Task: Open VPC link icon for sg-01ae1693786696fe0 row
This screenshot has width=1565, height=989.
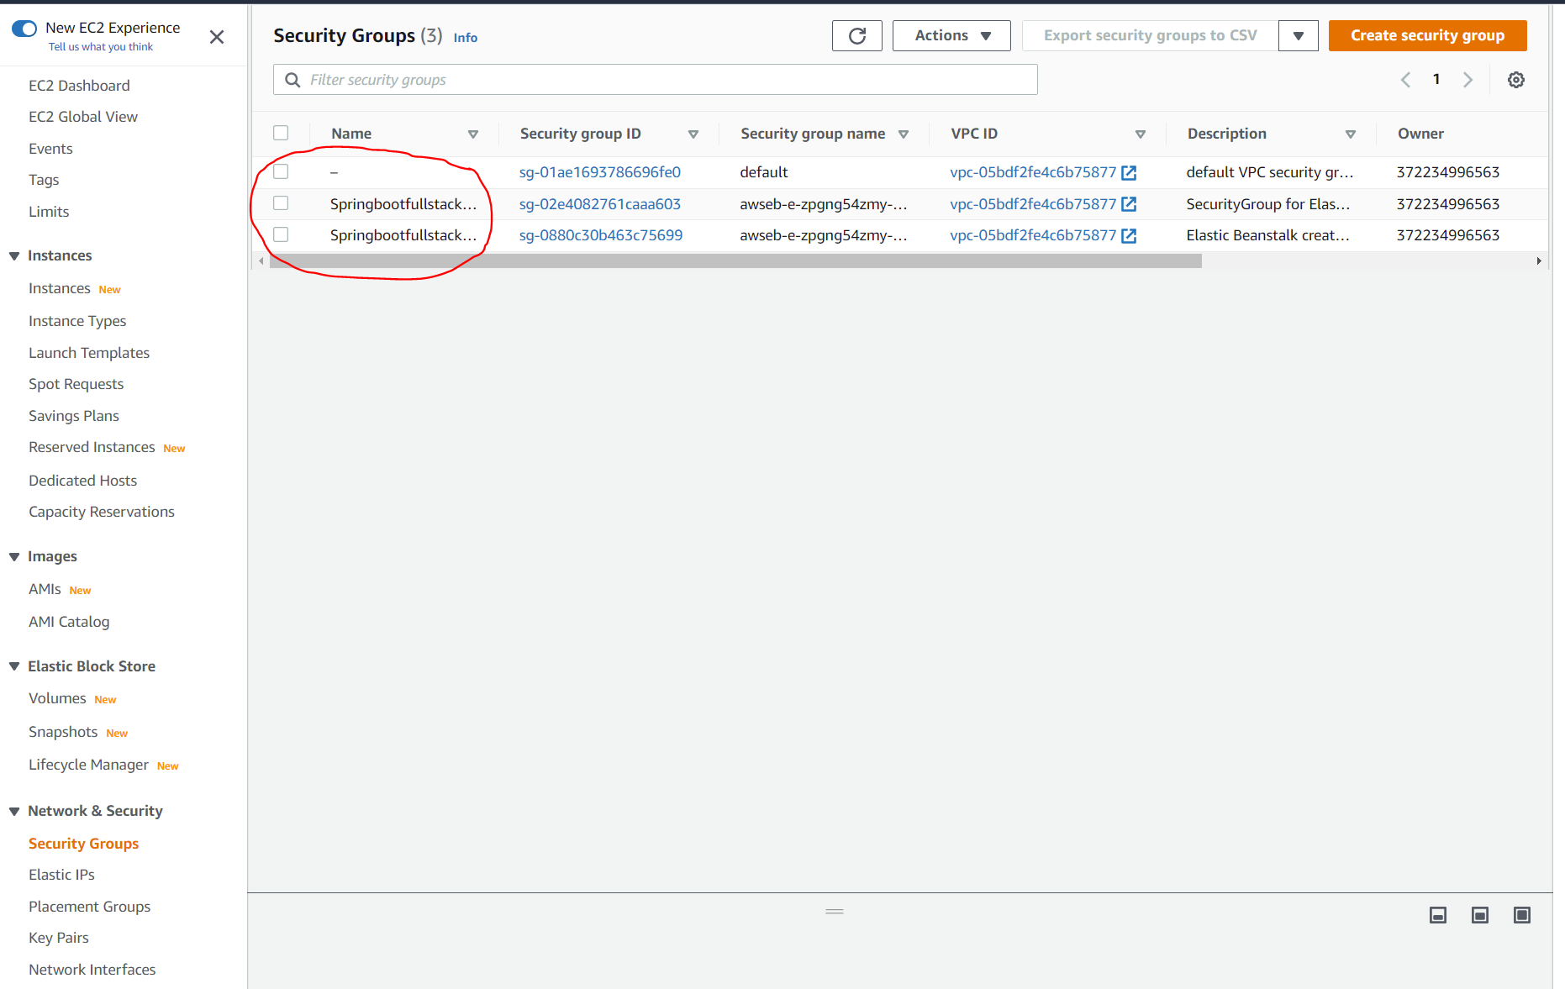Action: point(1129,172)
